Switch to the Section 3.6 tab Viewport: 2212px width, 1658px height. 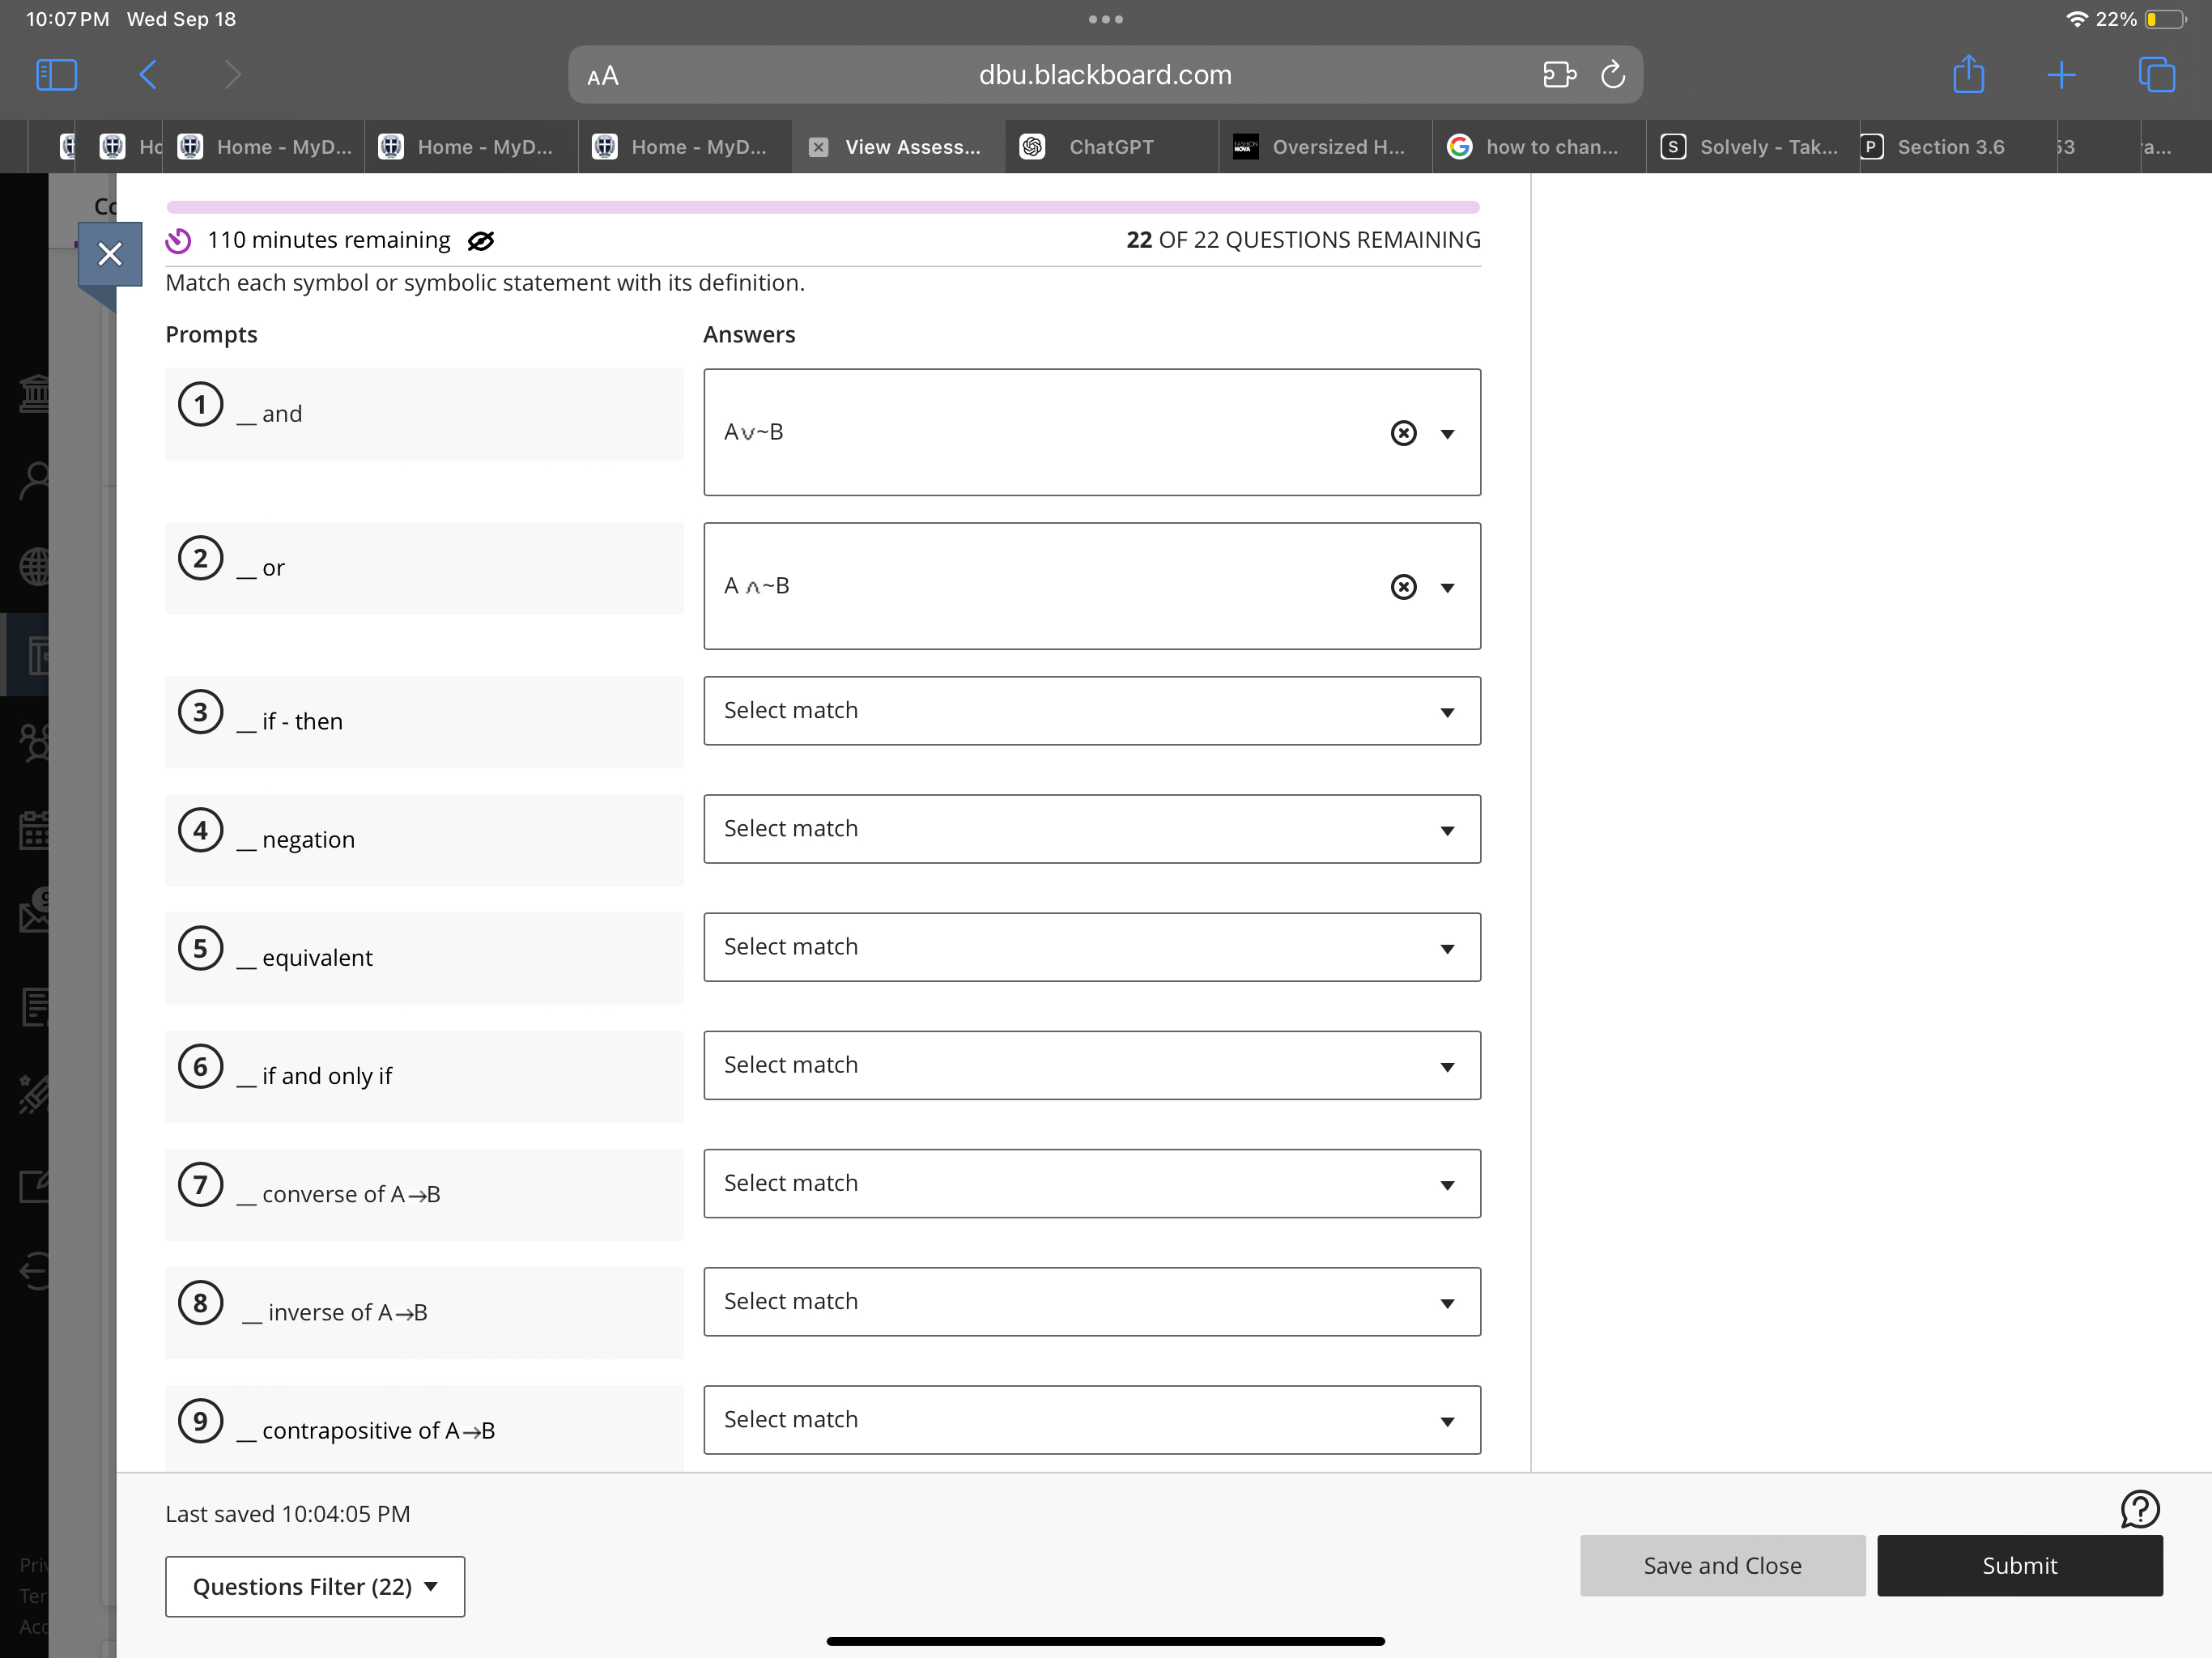pos(1950,147)
